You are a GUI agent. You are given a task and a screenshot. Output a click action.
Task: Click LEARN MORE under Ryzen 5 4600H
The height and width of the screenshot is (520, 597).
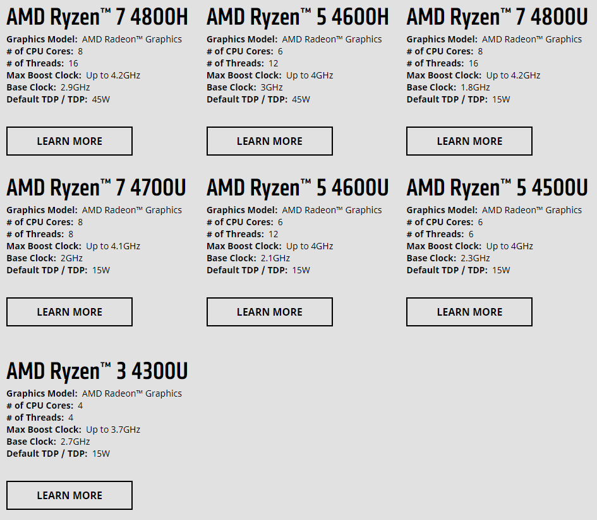tap(269, 141)
